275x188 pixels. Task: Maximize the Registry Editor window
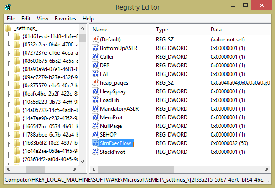pyautogui.click(x=245, y=5)
